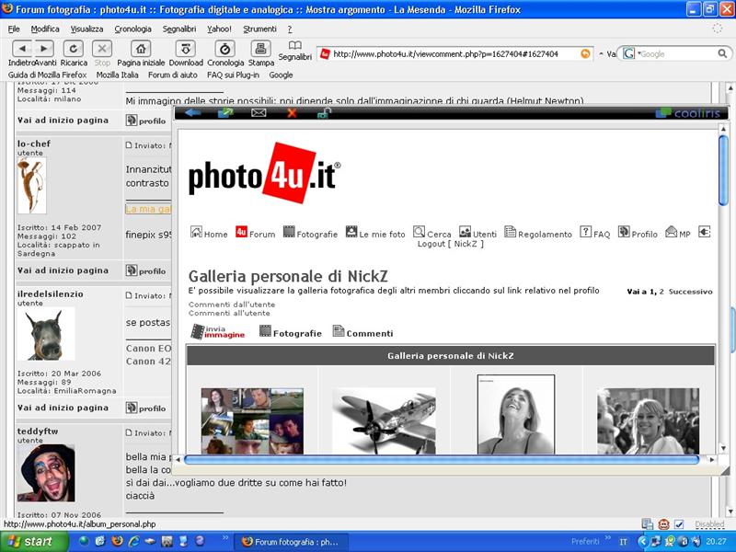This screenshot has height=552, width=736.
Task: Open Cronologia clock toolbar button
Action: 224,49
